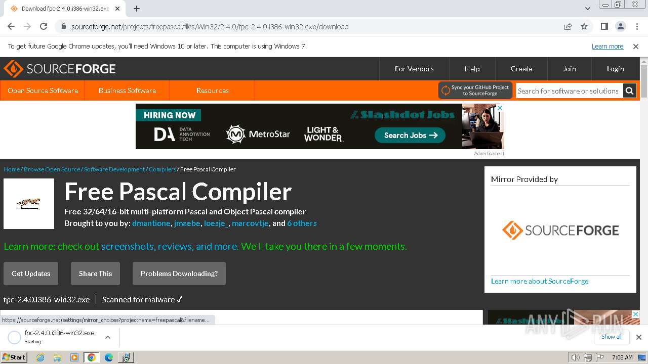Viewport: 648px width, 364px height.
Task: Expand download item options chevron
Action: [107, 337]
